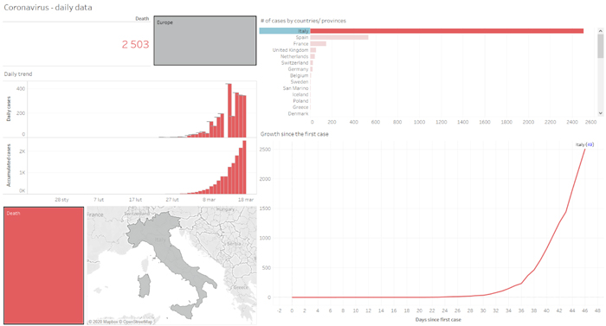Select the Germany row label
Screen dimensions: 606x326
pyautogui.click(x=298, y=69)
